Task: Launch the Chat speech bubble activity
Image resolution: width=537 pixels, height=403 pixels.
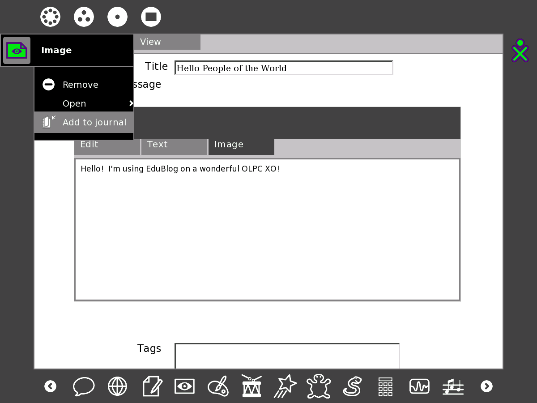Action: (84, 386)
